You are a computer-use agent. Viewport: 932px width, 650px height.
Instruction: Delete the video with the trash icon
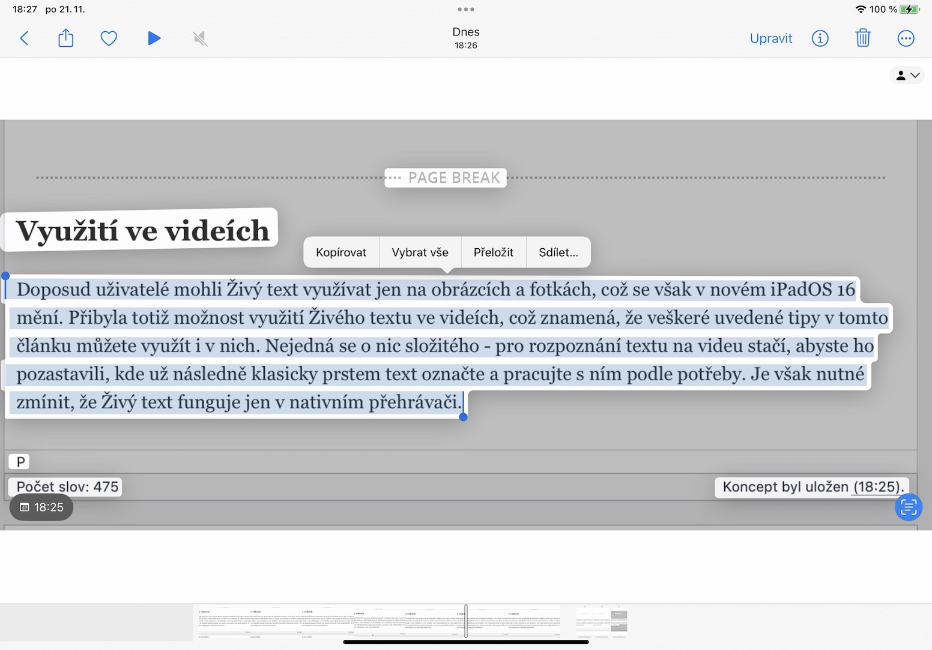[x=863, y=38]
